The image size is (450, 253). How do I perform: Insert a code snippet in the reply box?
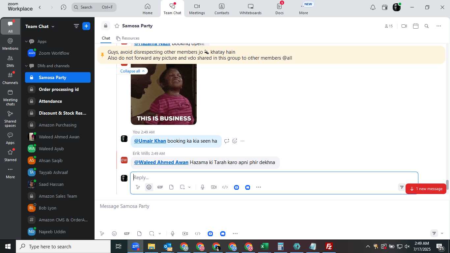click(225, 187)
